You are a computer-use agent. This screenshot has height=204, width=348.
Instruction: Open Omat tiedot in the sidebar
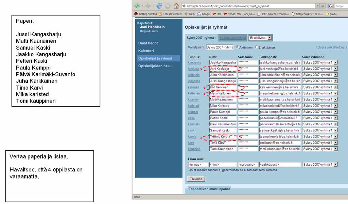[148, 43]
